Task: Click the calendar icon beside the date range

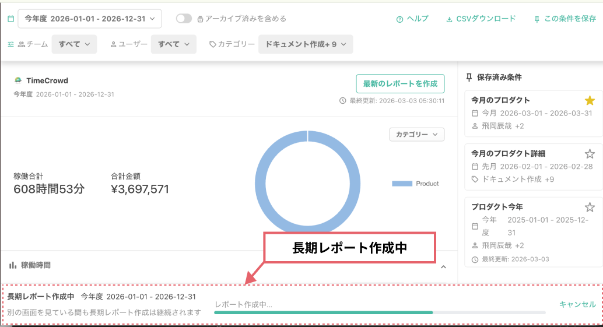Action: [x=10, y=19]
